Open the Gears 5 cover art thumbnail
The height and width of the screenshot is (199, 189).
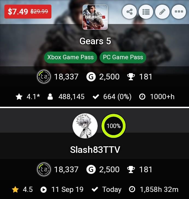pos(95,17)
